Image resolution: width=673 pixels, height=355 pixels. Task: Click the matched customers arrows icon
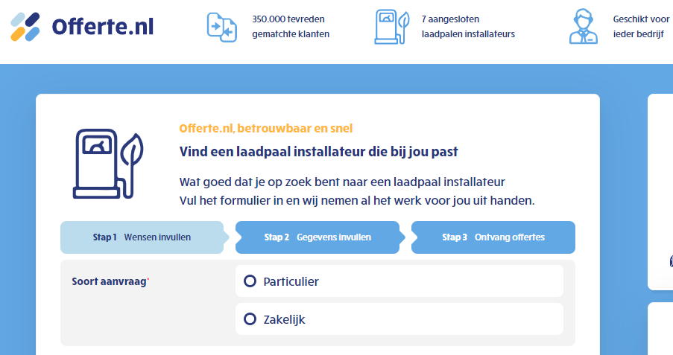[222, 28]
